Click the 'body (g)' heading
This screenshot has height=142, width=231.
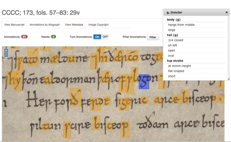point(174,20)
